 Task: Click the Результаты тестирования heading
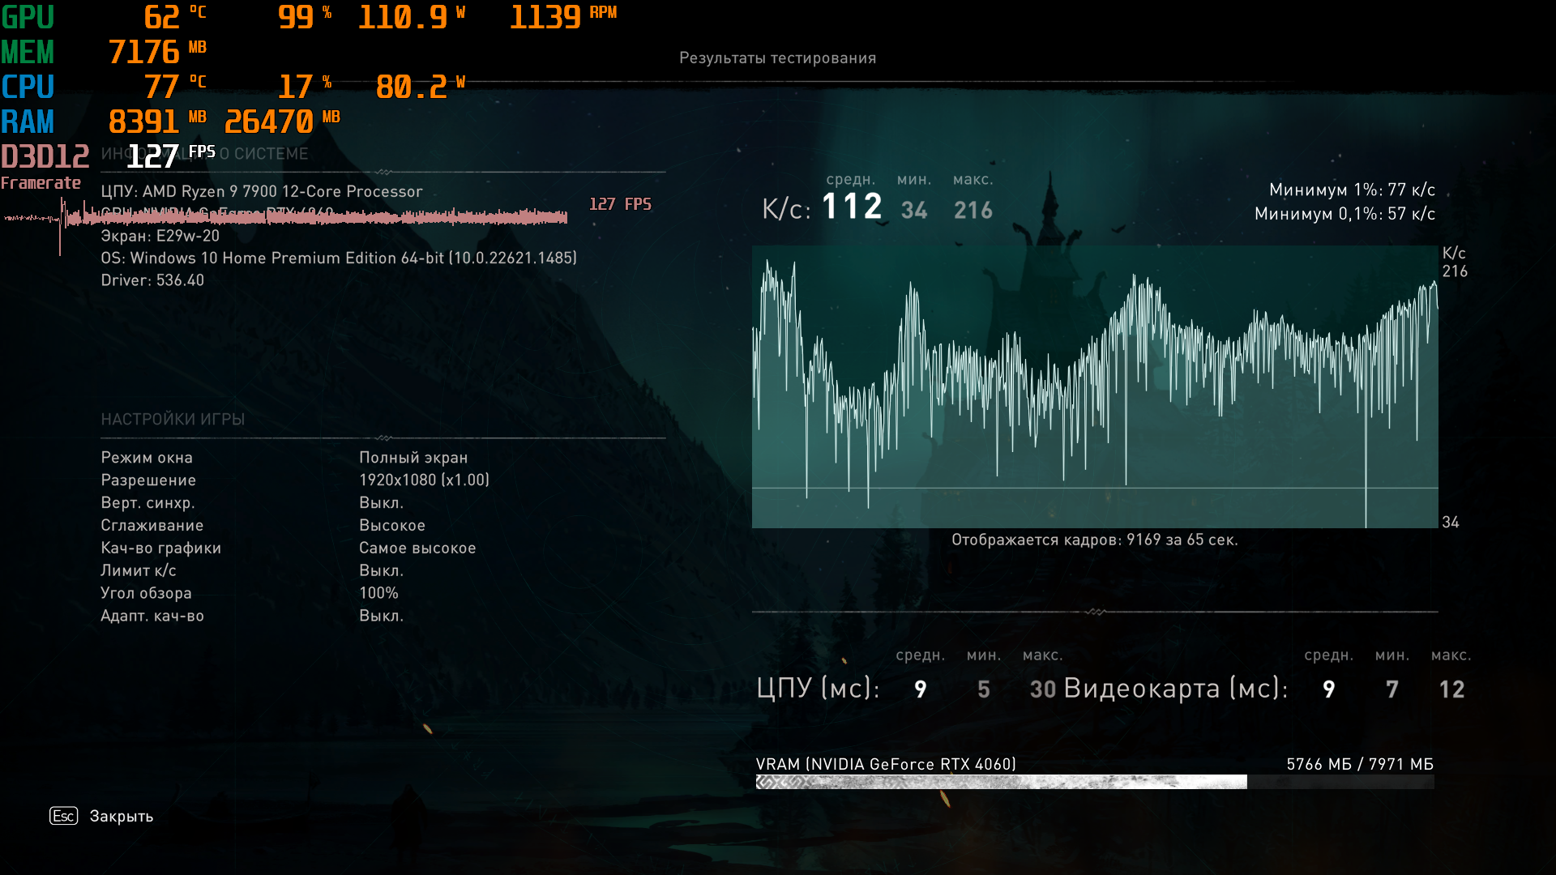pos(777,58)
